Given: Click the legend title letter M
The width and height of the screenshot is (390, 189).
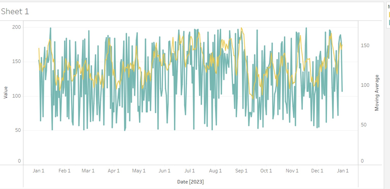Looking at the screenshot, I should tap(389, 7).
